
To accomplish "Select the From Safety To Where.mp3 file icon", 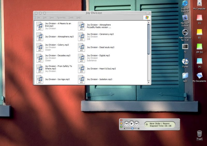I will point(40,68).
